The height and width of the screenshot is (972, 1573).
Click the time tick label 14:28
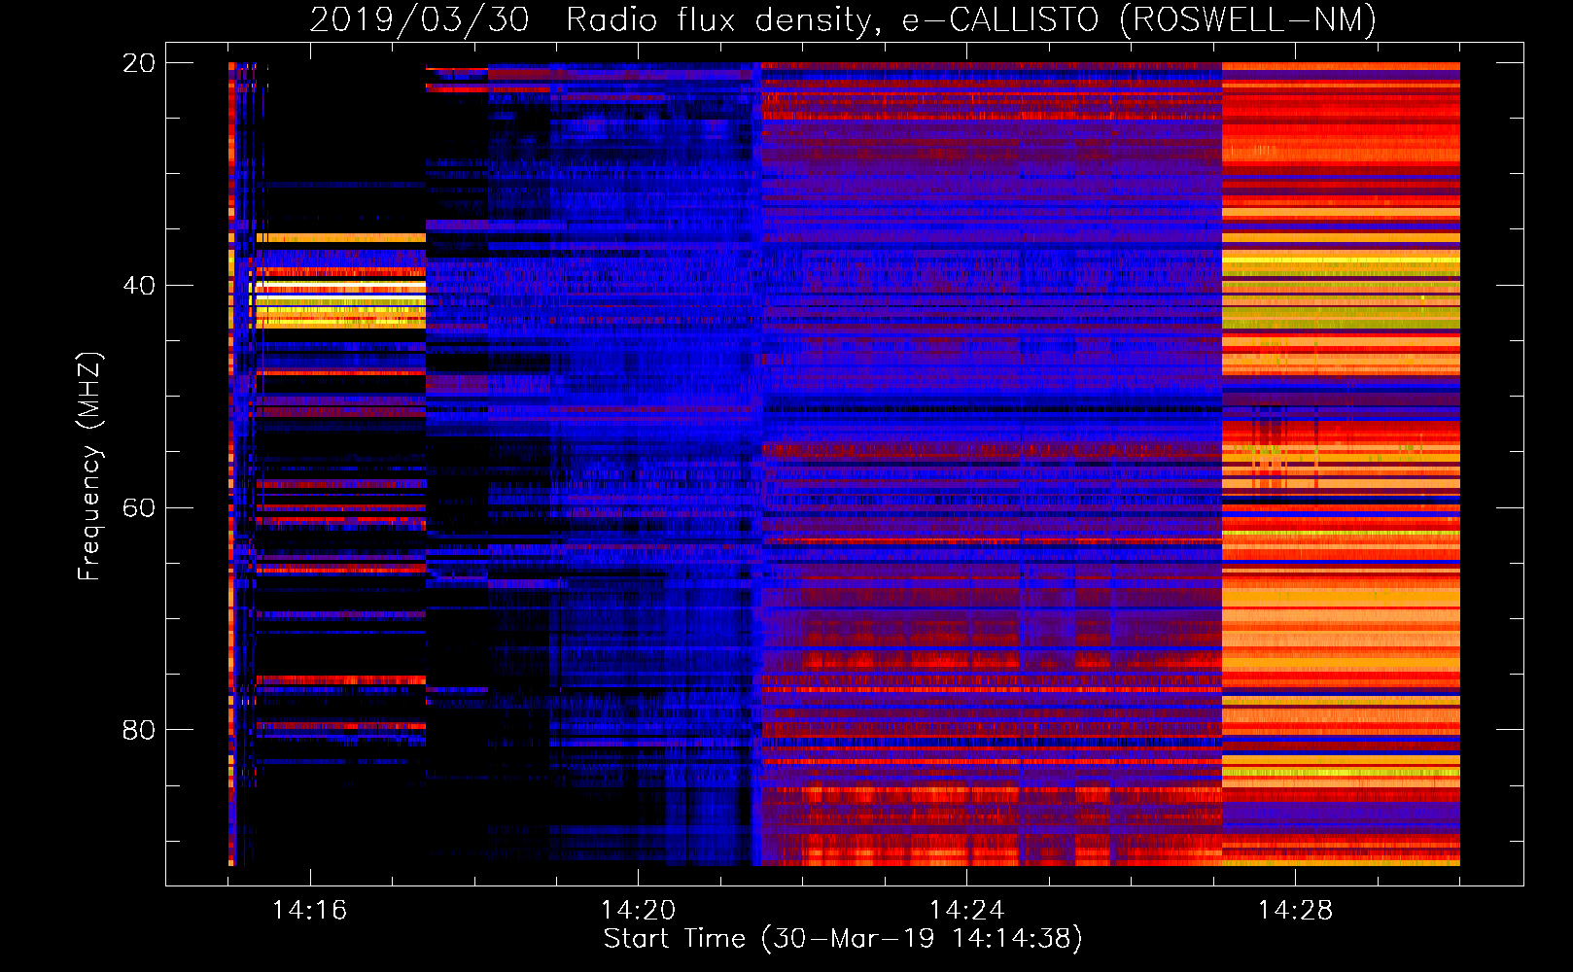click(1295, 911)
